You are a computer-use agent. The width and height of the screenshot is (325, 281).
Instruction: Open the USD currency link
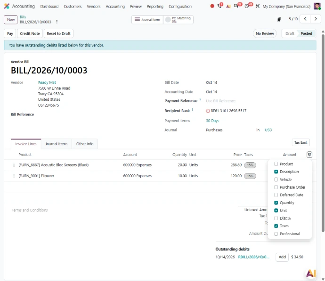(268, 130)
